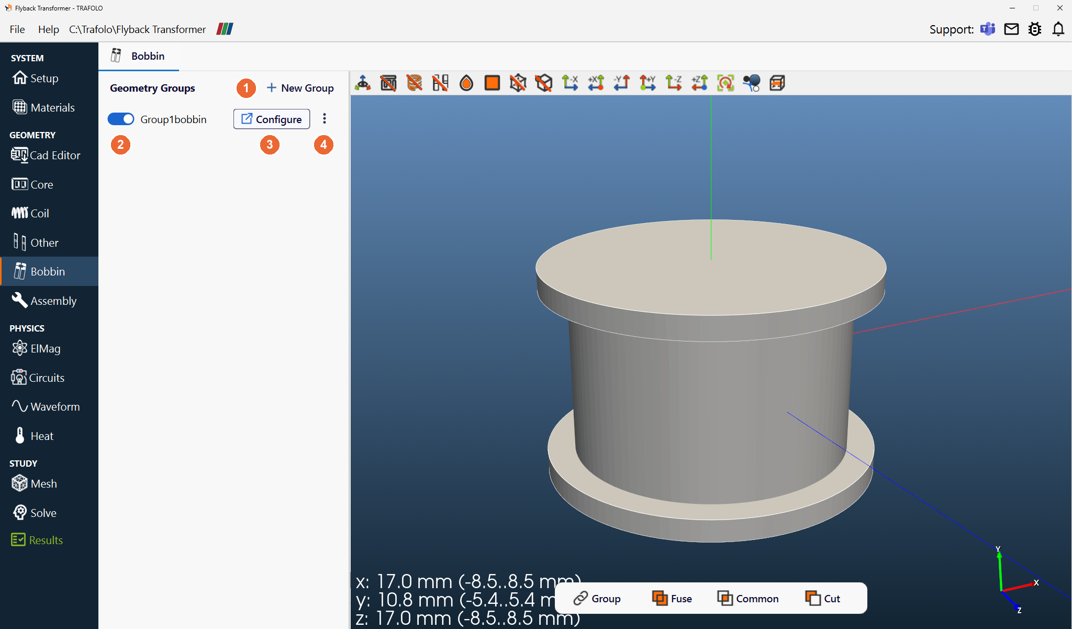Open the Coil geometry section
1072x629 pixels.
point(49,213)
